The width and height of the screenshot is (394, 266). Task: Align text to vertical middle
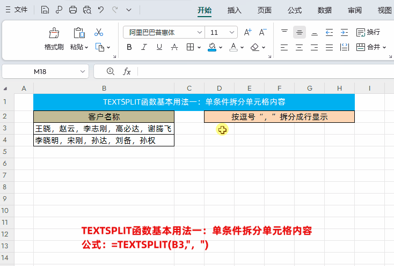(300, 32)
